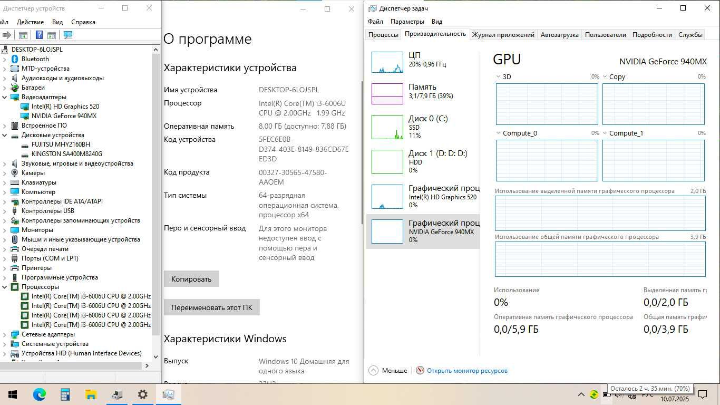Click the Мониторы category icon in device tree
The height and width of the screenshot is (405, 720).
(x=15, y=230)
